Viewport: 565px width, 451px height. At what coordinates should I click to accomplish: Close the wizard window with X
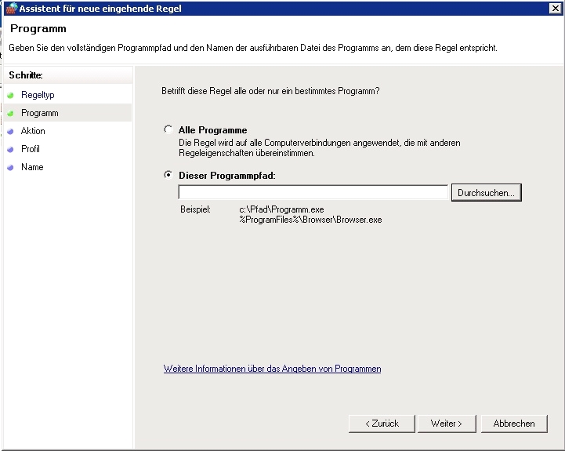pyautogui.click(x=556, y=9)
